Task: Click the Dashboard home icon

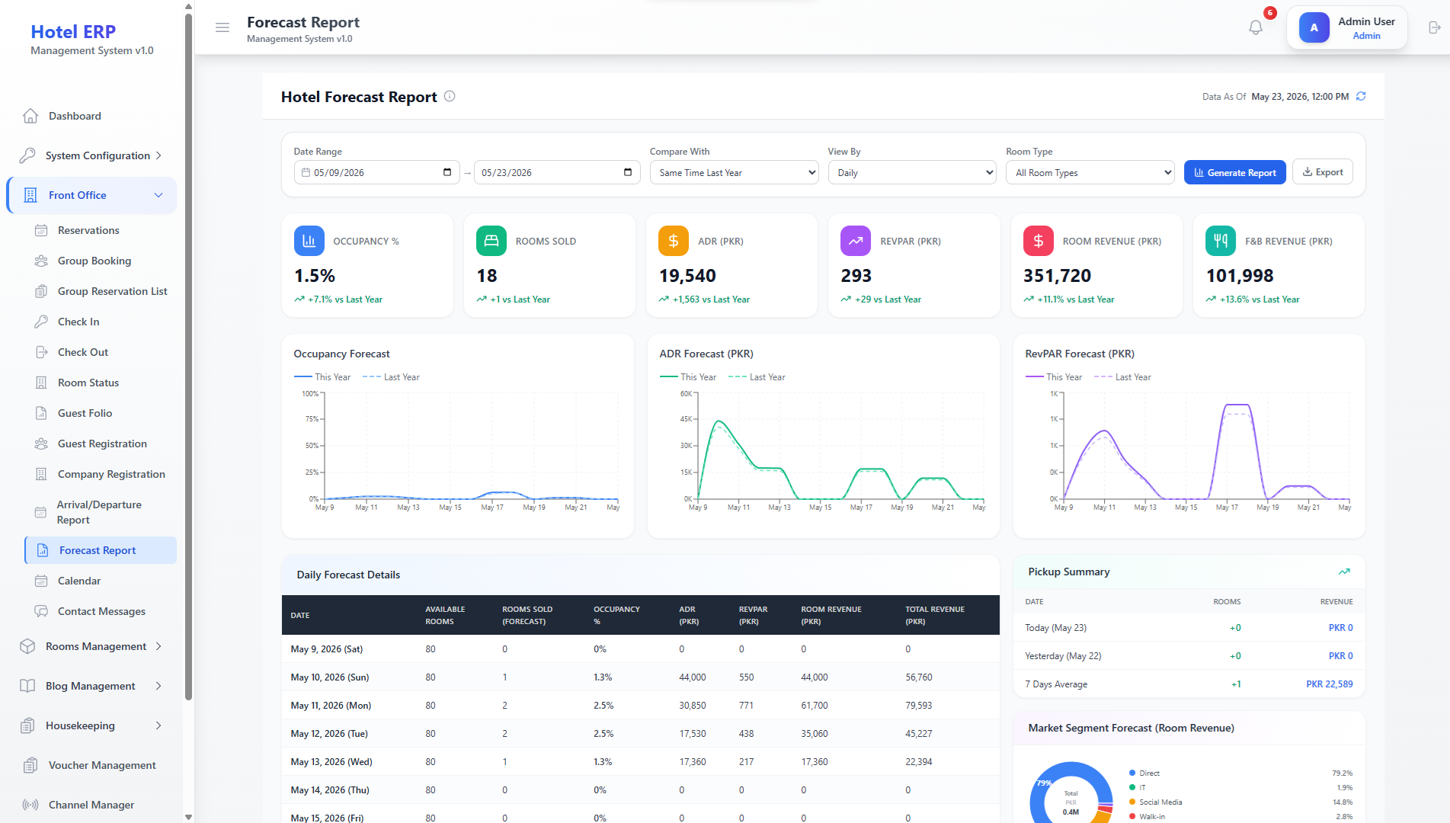Action: 30,116
